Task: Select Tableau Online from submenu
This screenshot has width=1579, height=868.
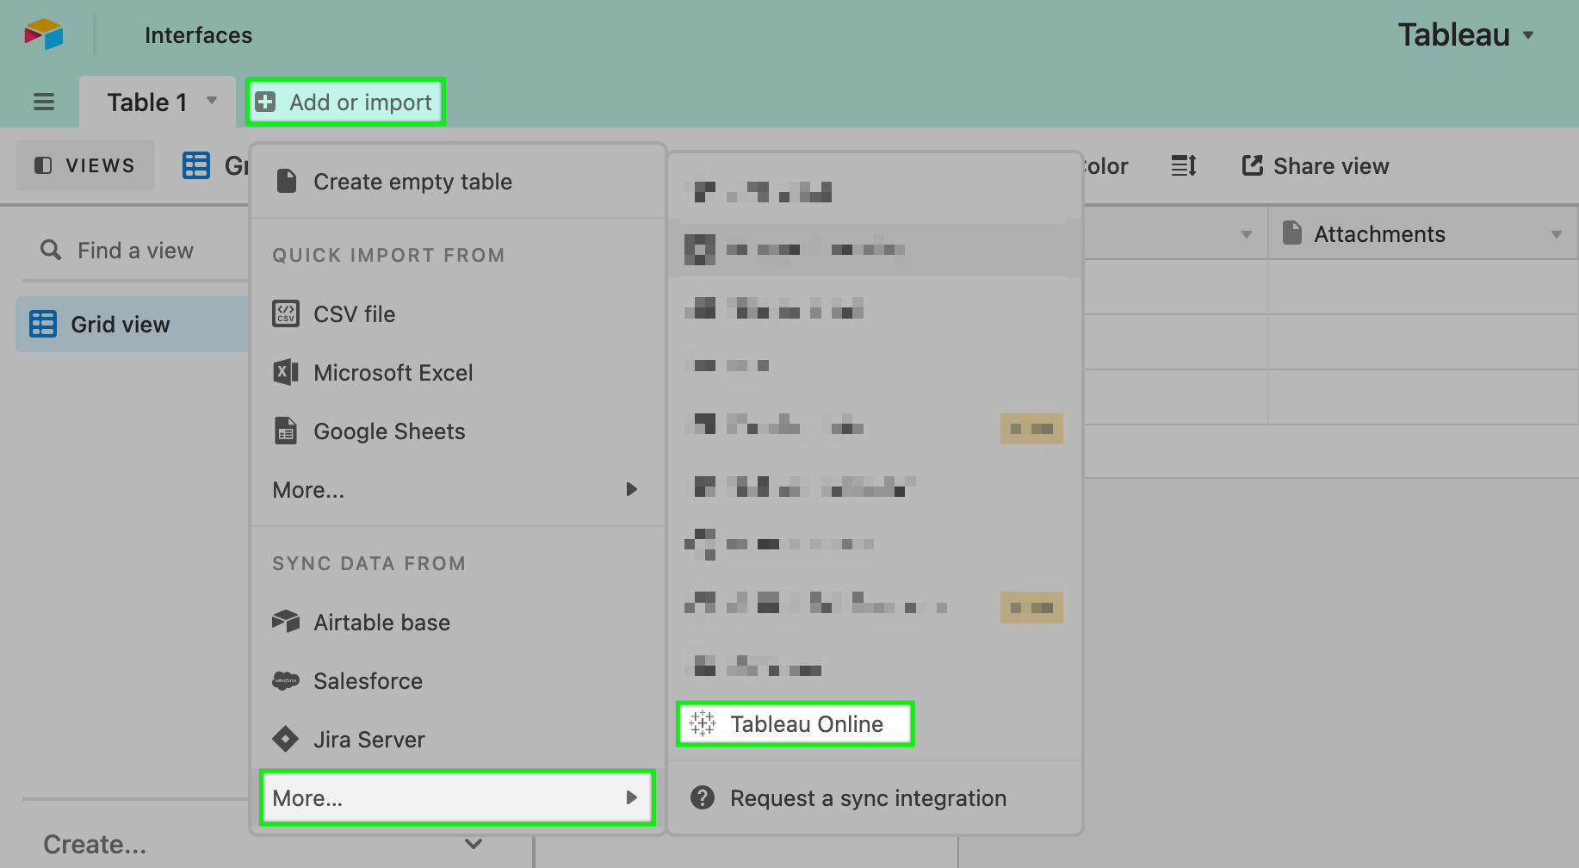Action: 795,723
